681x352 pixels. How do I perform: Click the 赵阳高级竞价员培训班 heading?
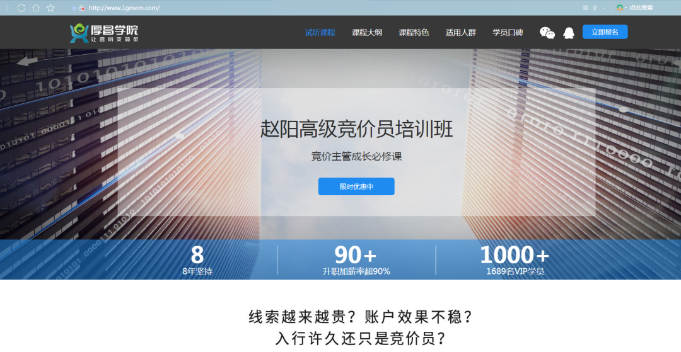pyautogui.click(x=356, y=128)
